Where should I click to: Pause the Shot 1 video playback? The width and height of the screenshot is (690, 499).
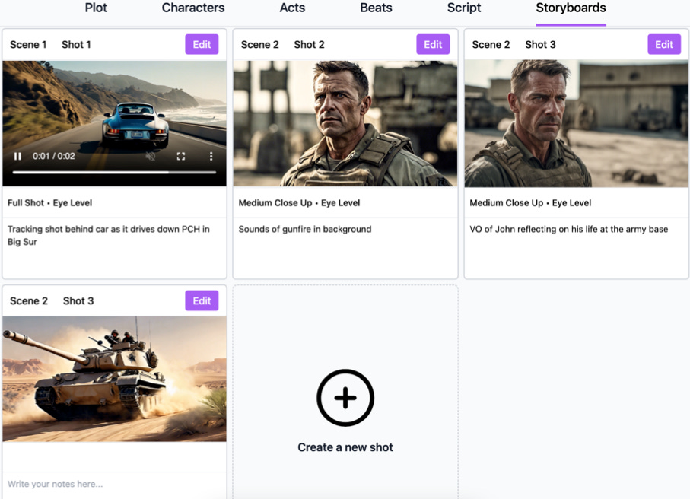pos(17,156)
